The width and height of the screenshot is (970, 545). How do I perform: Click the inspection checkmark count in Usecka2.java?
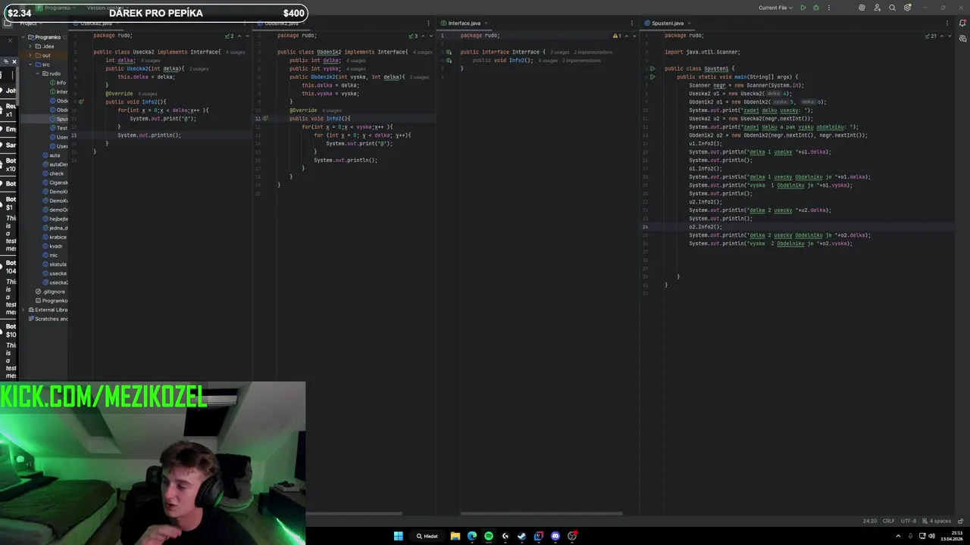click(x=230, y=36)
